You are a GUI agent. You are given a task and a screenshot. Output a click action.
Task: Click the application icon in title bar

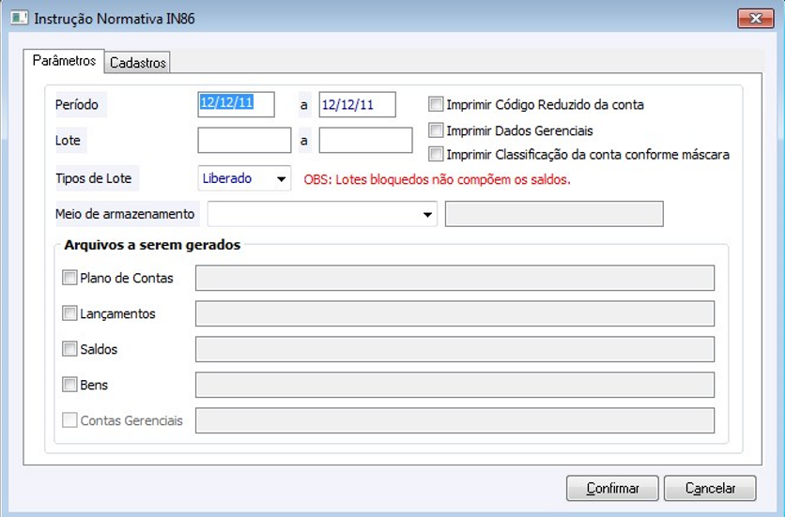(19, 19)
